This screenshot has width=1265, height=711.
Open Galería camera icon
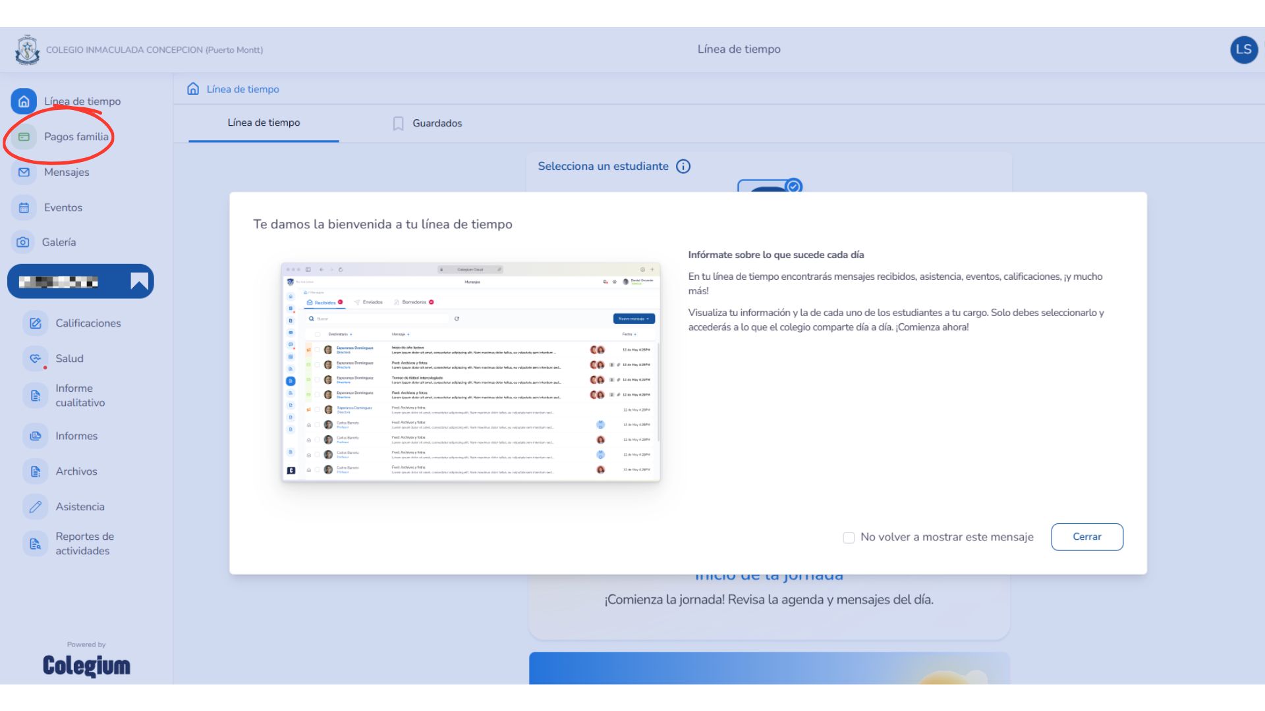point(23,242)
